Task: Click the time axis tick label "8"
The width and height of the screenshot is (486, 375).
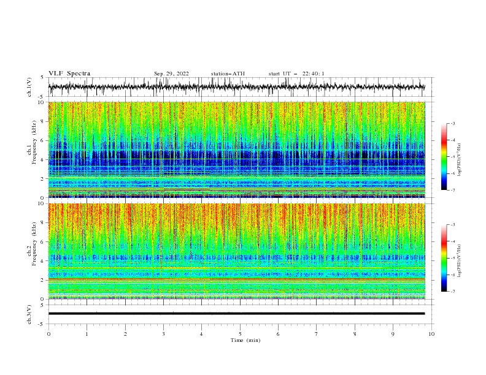Action: point(355,334)
